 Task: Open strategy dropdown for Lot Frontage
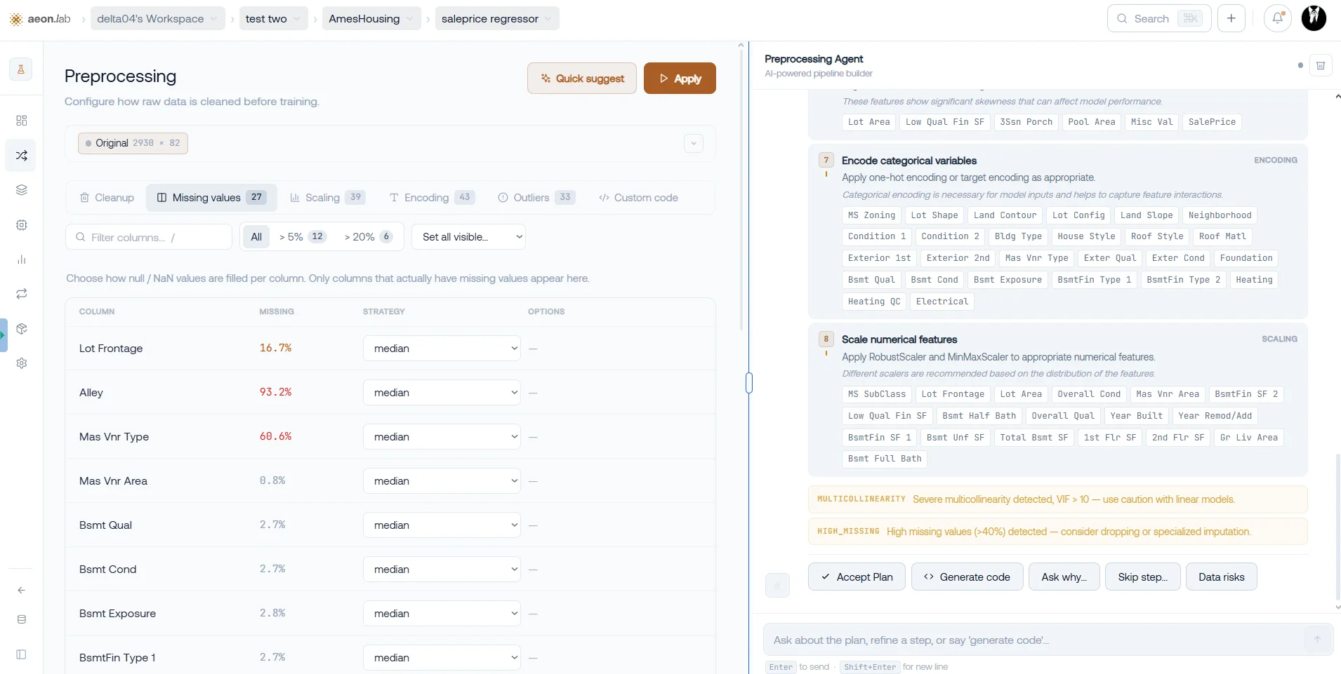442,349
